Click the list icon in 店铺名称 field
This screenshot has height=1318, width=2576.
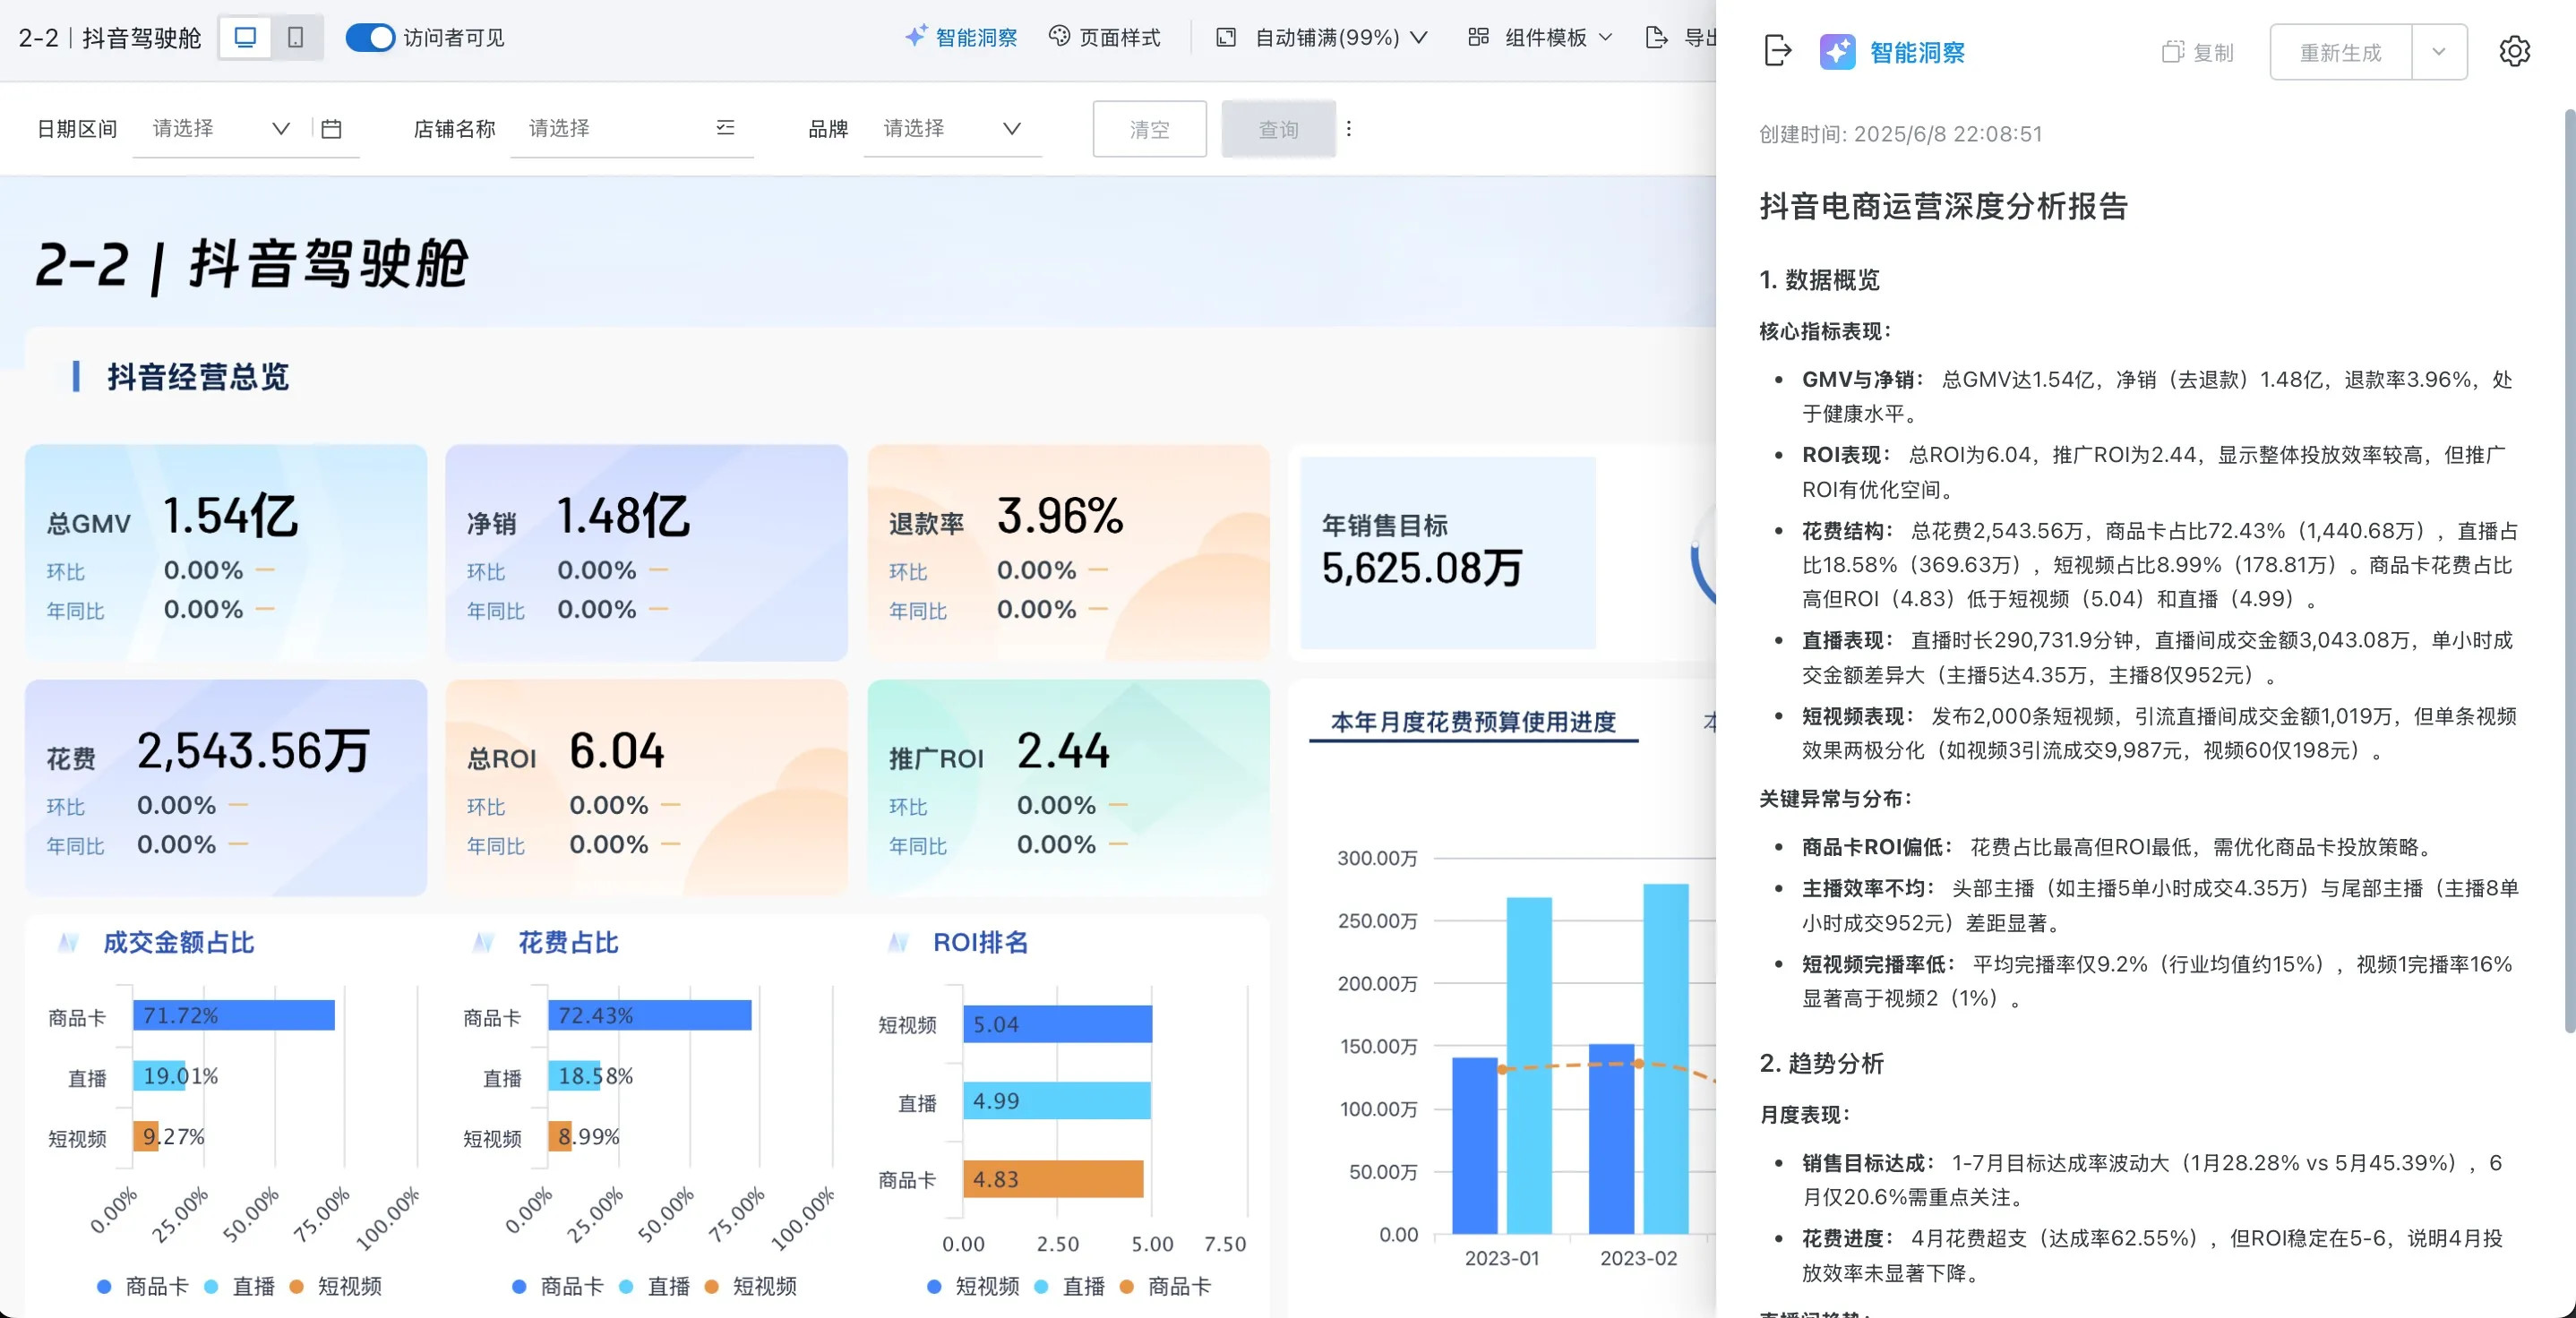tap(726, 128)
